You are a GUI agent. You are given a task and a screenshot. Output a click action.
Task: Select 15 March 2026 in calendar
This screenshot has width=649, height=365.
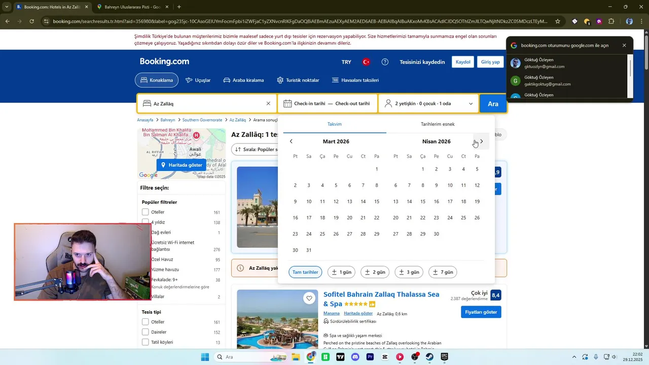pos(377,202)
